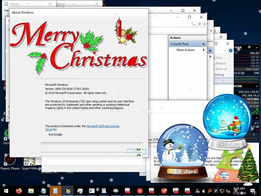Click the WordPad Editing group label

coord(219,75)
